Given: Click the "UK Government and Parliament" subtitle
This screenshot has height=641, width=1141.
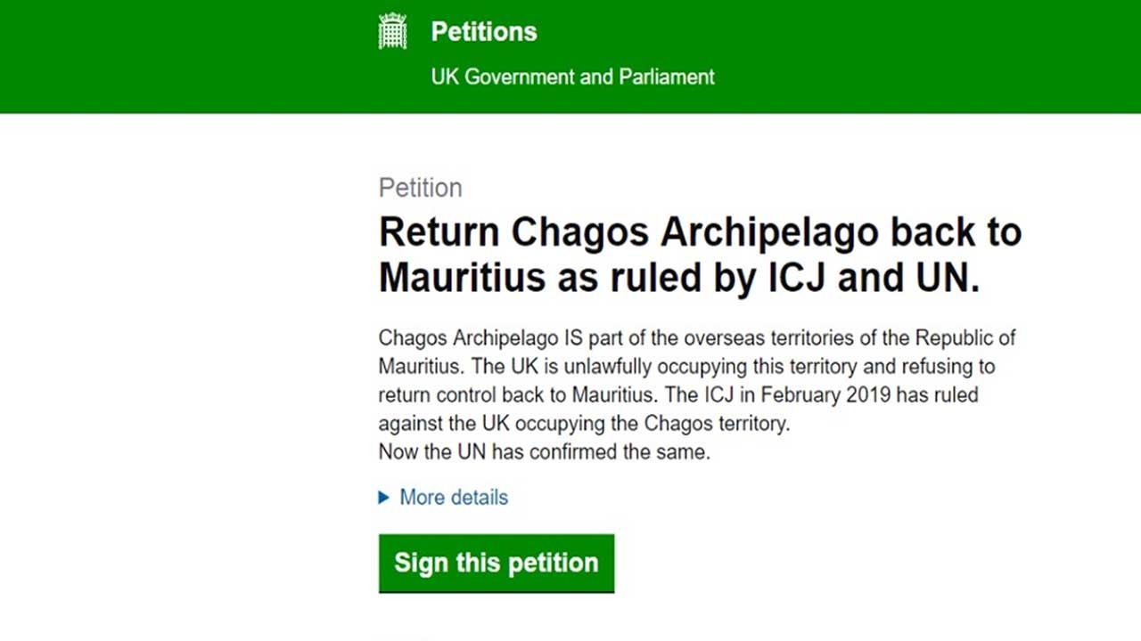Looking at the screenshot, I should pos(572,77).
